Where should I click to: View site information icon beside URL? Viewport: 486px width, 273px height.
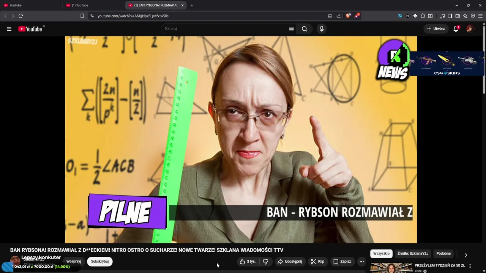tap(92, 16)
